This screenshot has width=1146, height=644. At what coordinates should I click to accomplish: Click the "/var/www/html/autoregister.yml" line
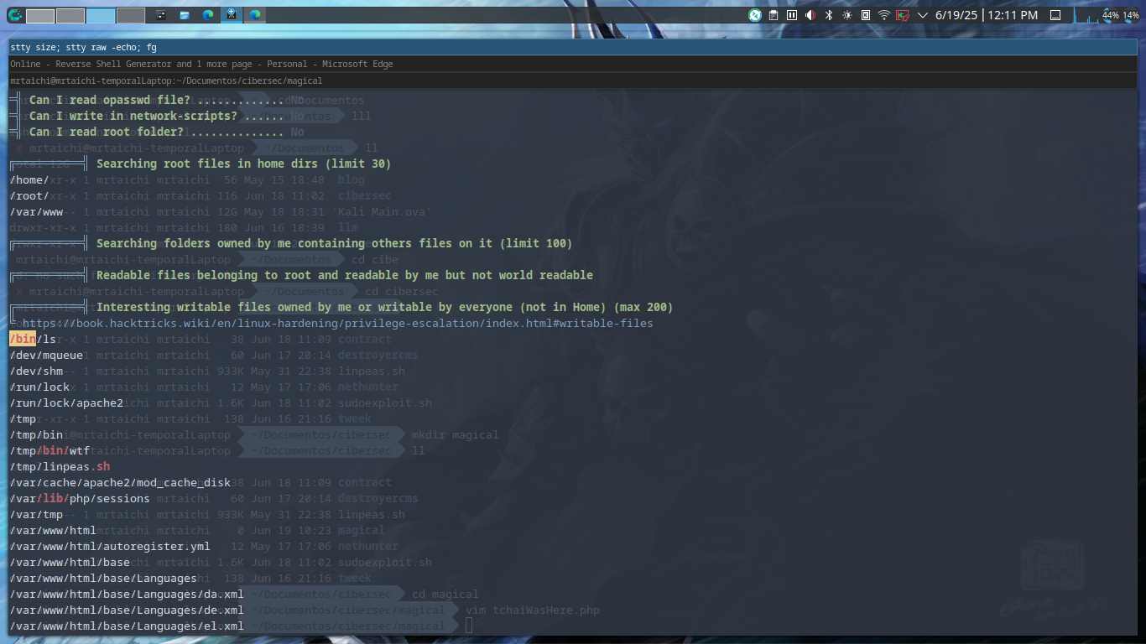110,546
